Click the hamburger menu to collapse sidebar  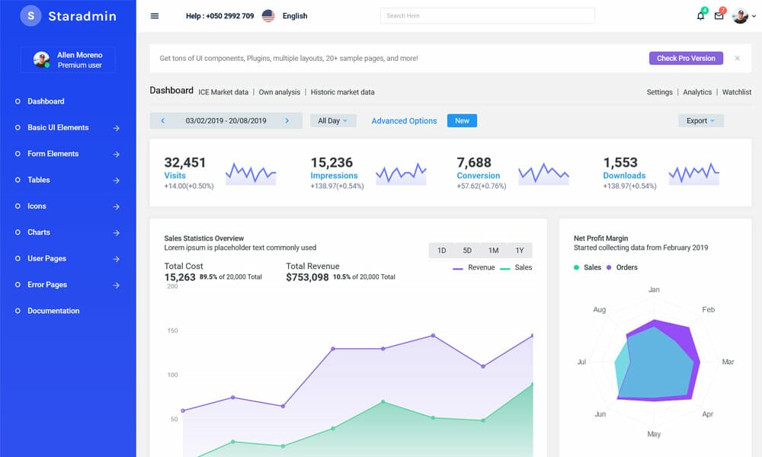point(154,15)
